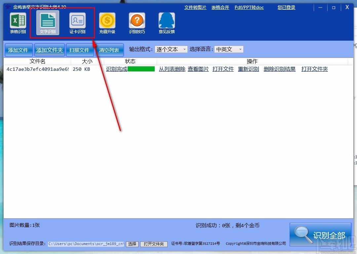Viewport: 357px width, 254px height.
Task: Click the 文件转图片 link
Action: pyautogui.click(x=195, y=8)
